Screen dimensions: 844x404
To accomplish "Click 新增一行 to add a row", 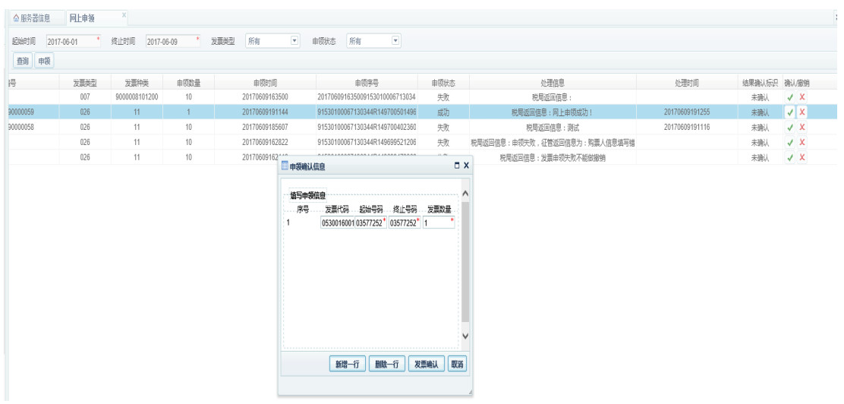I will pos(347,365).
